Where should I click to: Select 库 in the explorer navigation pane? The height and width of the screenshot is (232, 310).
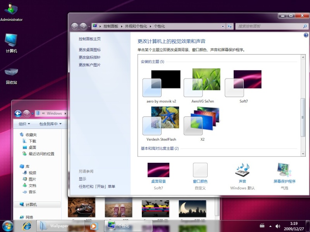[x=25, y=167]
